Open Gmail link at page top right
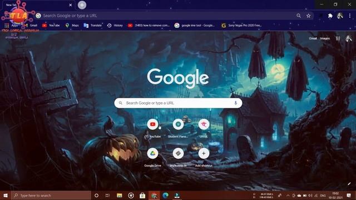Viewport: 356px width, 200px height. click(x=313, y=38)
